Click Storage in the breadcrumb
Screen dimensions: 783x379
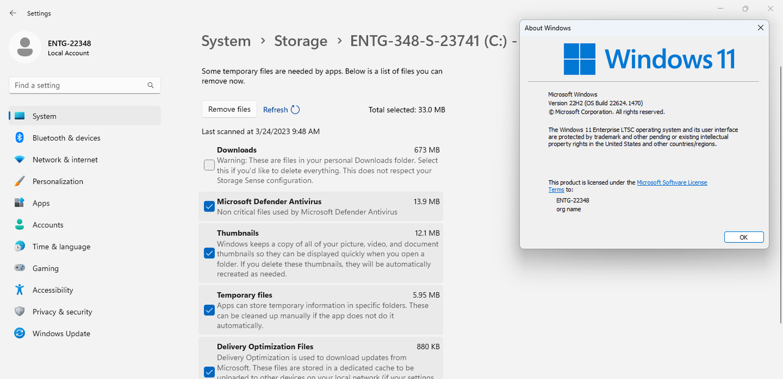(300, 41)
